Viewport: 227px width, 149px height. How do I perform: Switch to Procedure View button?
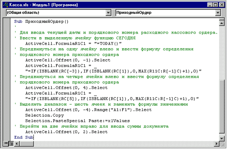pyautogui.click(x=6, y=143)
